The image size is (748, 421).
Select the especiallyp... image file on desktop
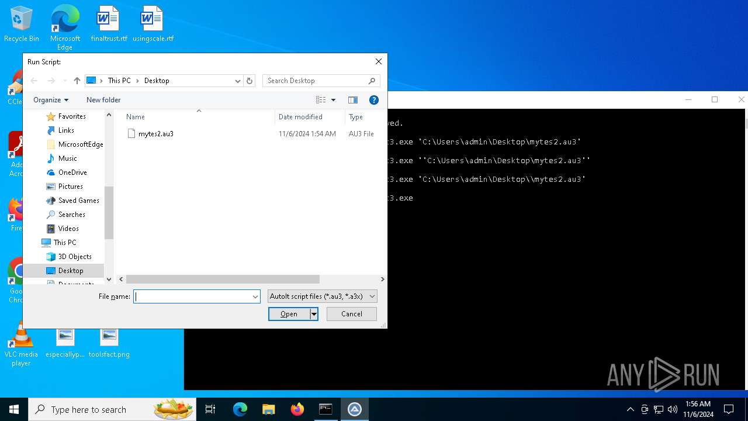click(65, 342)
